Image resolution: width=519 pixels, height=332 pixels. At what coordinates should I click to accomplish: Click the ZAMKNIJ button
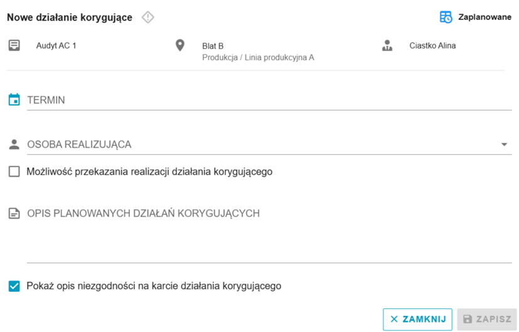tap(417, 319)
